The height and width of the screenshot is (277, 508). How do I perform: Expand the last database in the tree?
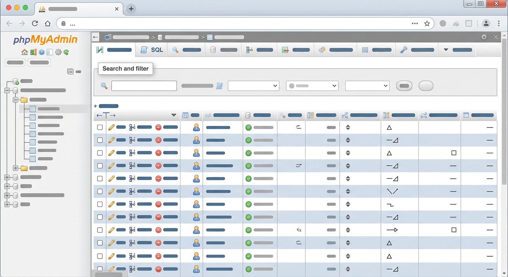click(x=7, y=205)
